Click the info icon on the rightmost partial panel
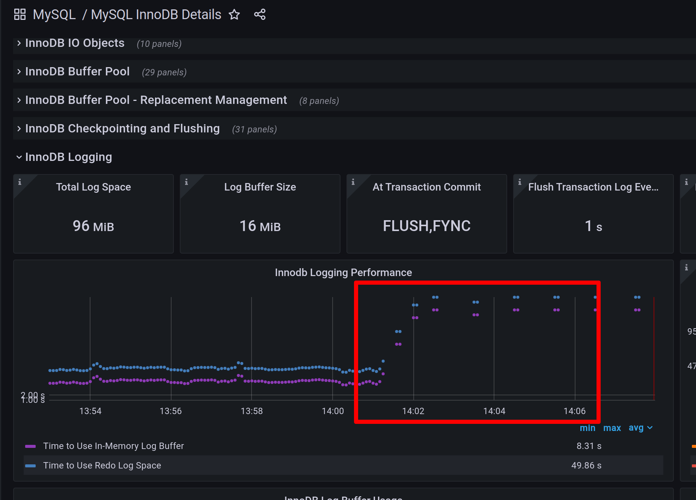Screen dimensions: 696x500 point(687,182)
